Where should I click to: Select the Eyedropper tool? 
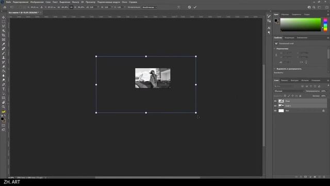coord(4,44)
